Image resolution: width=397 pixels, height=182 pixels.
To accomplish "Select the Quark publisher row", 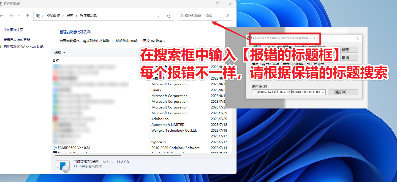I will 156,90.
